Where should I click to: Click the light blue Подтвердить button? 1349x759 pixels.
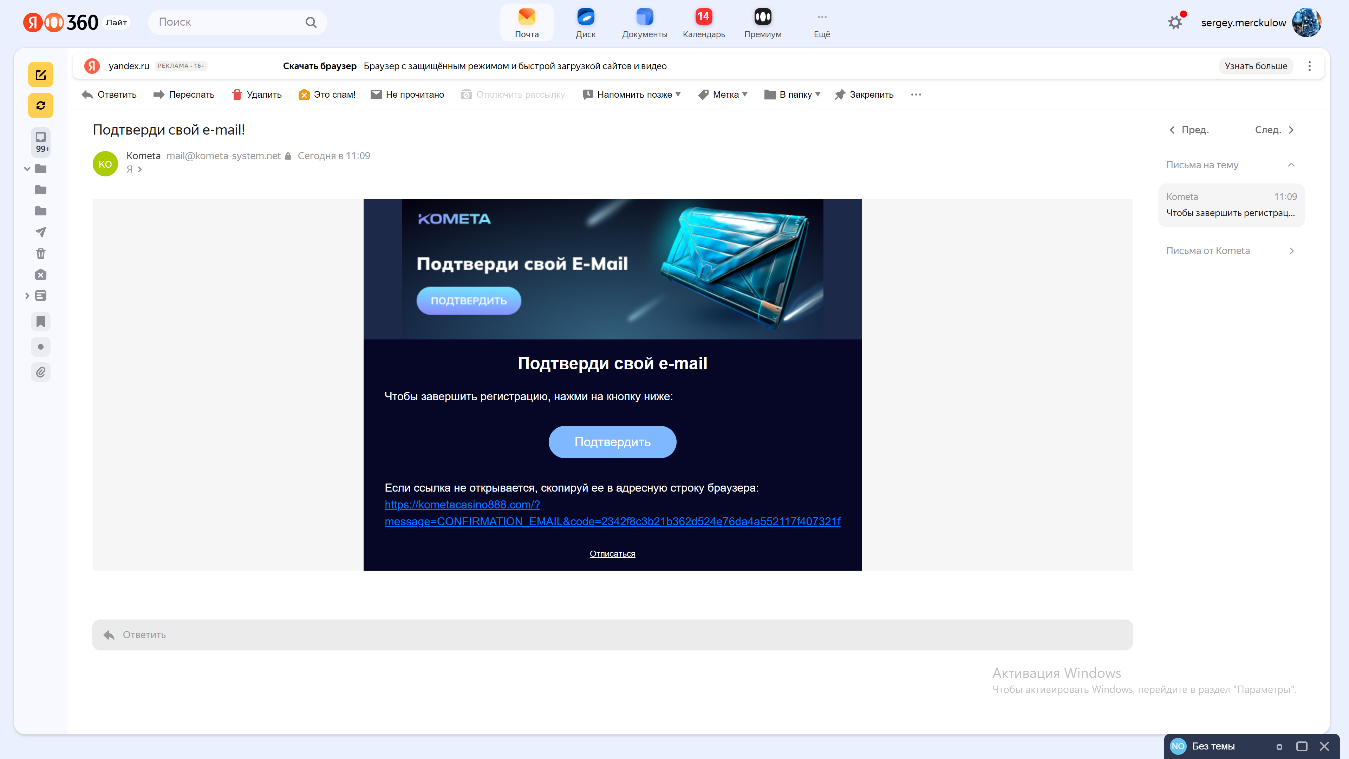612,442
